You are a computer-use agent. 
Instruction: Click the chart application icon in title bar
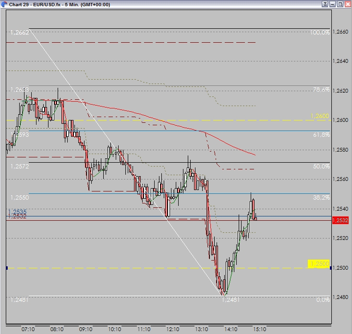[4, 4]
